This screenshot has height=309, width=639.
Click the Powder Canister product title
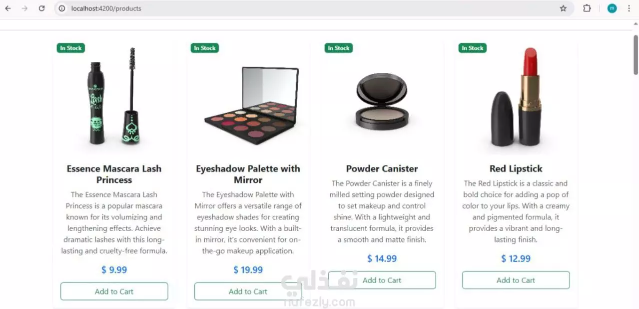coord(382,168)
